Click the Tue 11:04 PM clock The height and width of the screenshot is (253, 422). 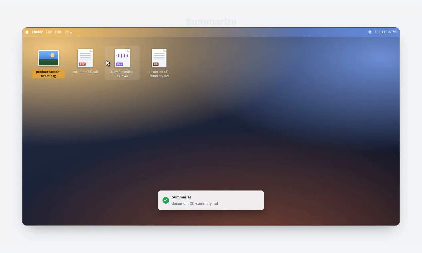[x=385, y=32]
